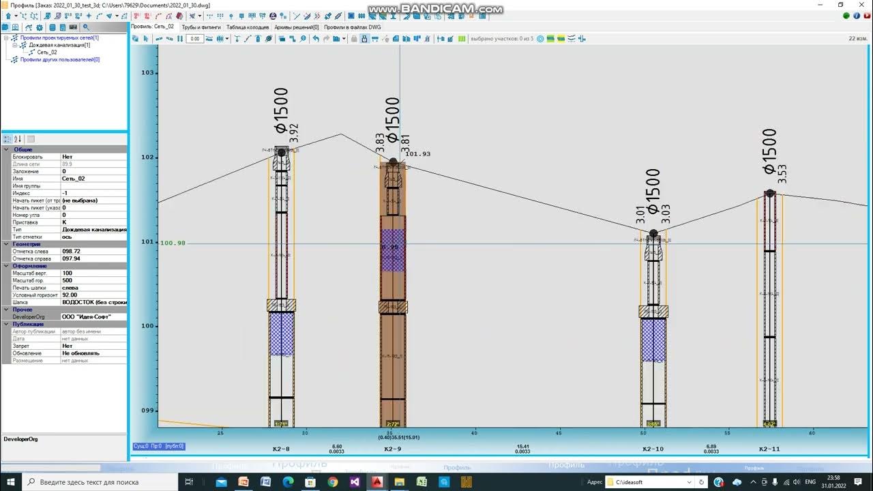Image resolution: width=873 pixels, height=491 pixels.
Task: Collapse Дождевая канализация[1] tree node
Action: (14, 45)
